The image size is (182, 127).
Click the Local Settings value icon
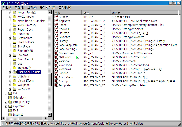point(56,49)
